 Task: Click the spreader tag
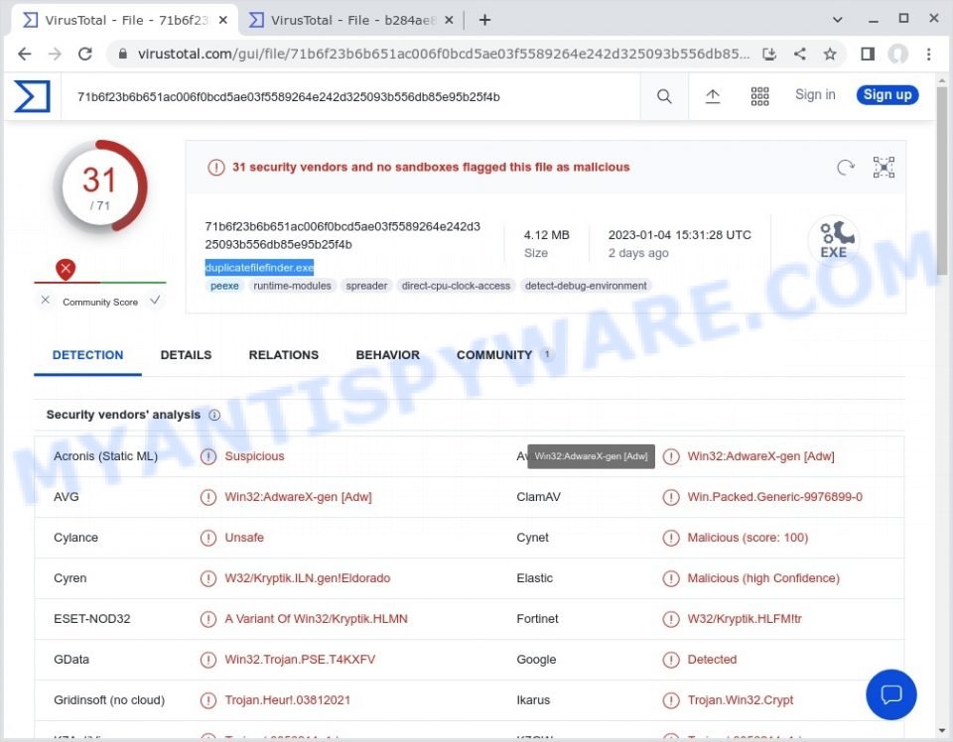[x=366, y=286]
